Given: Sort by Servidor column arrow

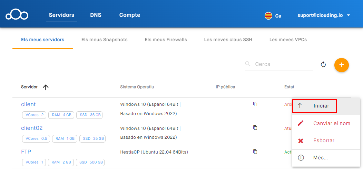Looking at the screenshot, I should [46, 87].
